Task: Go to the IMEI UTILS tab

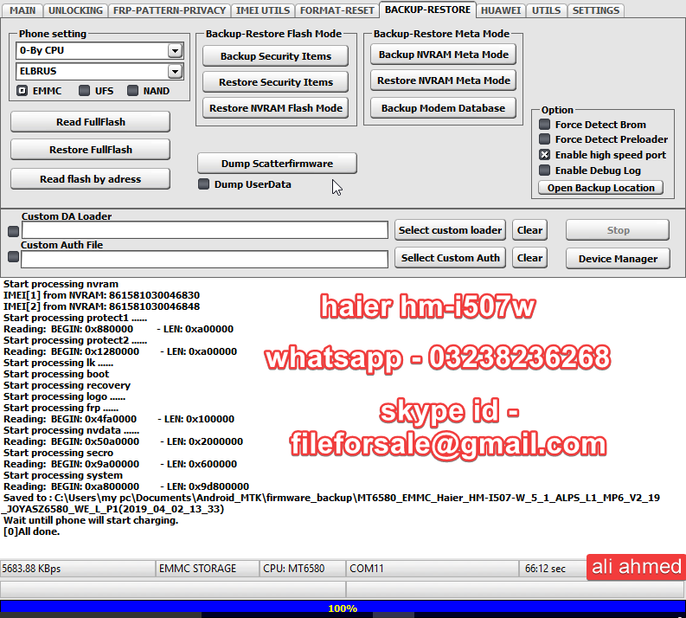Action: 263,10
